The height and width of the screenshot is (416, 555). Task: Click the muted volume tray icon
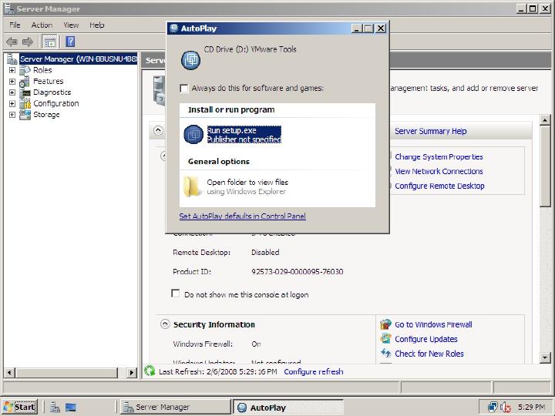[x=506, y=408]
